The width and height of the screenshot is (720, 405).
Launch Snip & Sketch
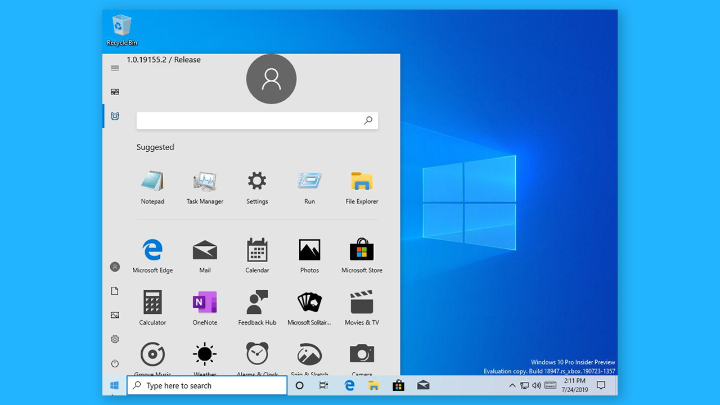coord(309,355)
